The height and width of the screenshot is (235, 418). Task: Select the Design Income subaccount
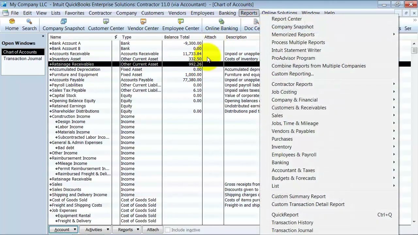click(154, 121)
